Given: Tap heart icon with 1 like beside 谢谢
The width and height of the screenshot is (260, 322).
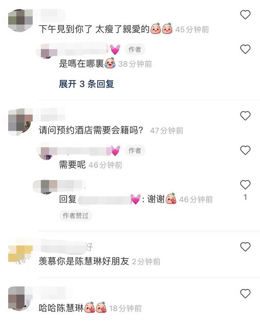Looking at the screenshot, I should click(x=245, y=185).
